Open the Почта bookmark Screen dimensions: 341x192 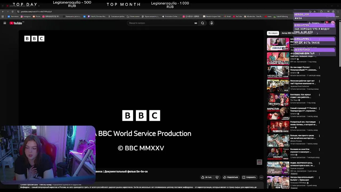36,17
